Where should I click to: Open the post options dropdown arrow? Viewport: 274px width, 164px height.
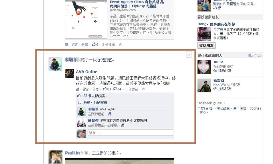(189, 55)
